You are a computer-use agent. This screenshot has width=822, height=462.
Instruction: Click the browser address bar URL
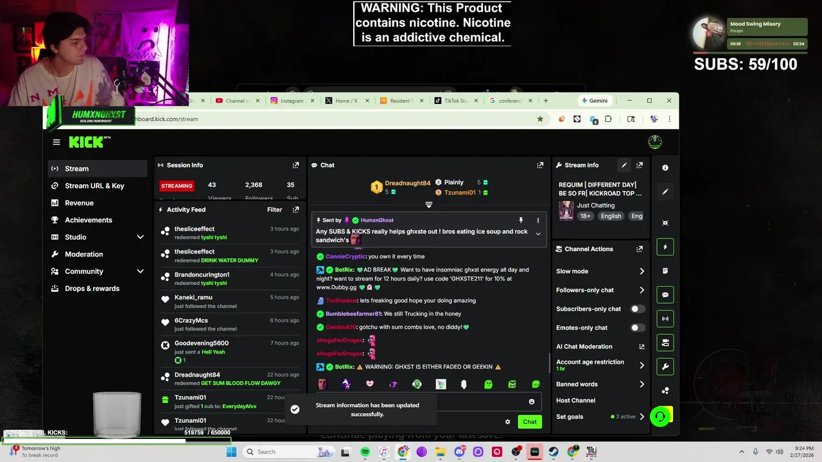(166, 119)
